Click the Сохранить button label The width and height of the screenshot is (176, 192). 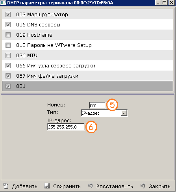point(67,186)
